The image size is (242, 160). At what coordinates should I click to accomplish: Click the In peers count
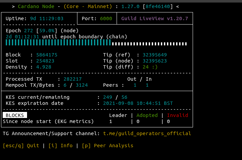click(147, 85)
